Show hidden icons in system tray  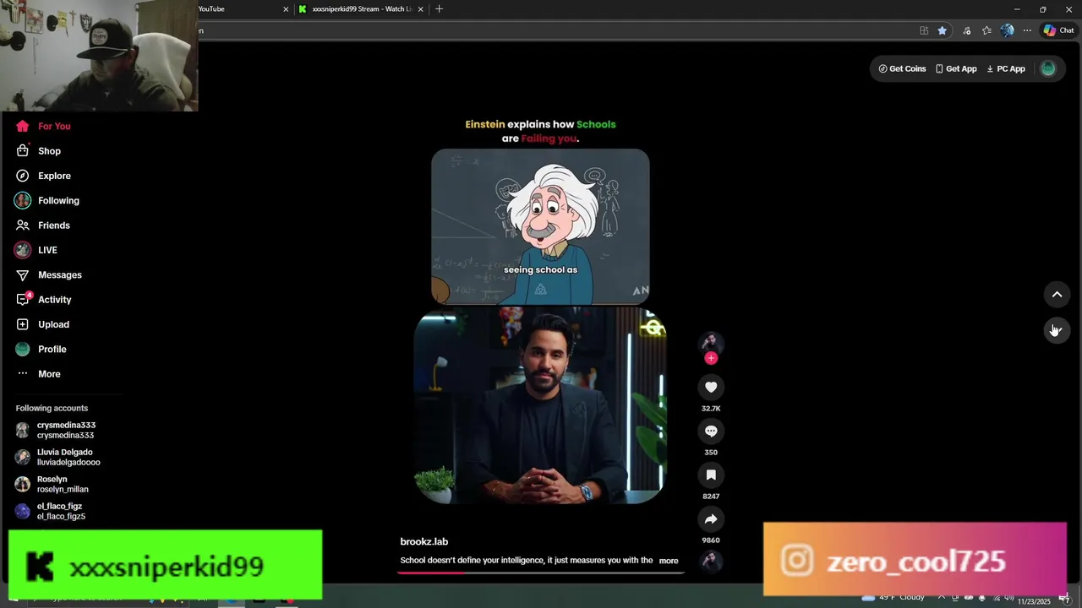coord(941,598)
